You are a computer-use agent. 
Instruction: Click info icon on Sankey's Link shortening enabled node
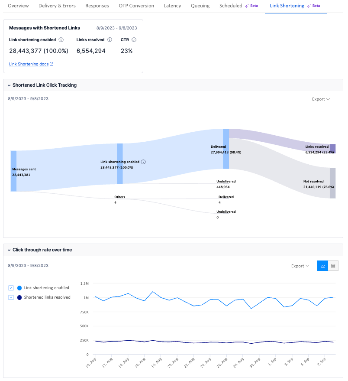pyautogui.click(x=143, y=161)
